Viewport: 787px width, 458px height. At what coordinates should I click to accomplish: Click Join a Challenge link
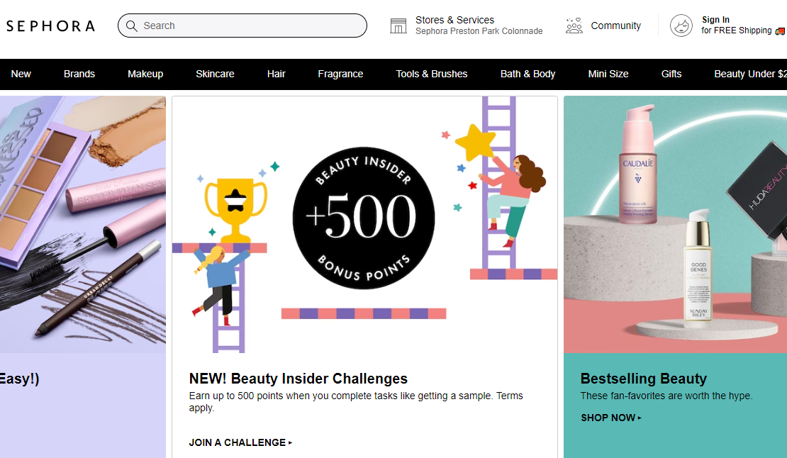[x=240, y=442]
